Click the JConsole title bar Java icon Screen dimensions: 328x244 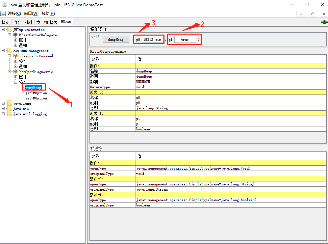4,5
